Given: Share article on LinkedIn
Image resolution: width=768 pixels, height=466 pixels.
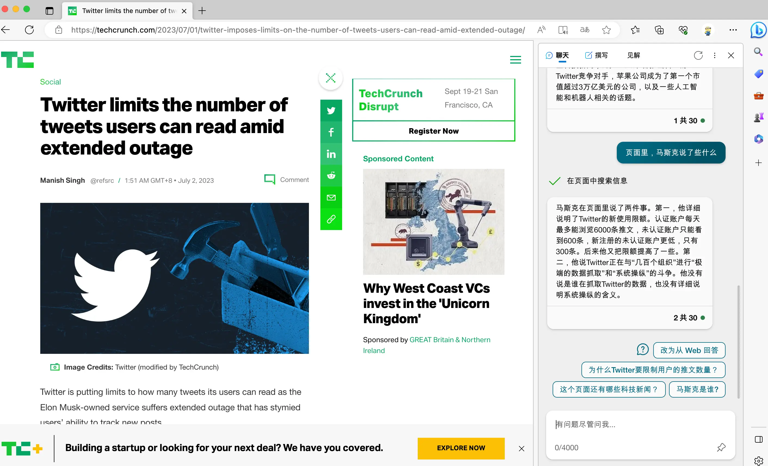Looking at the screenshot, I should click(331, 154).
